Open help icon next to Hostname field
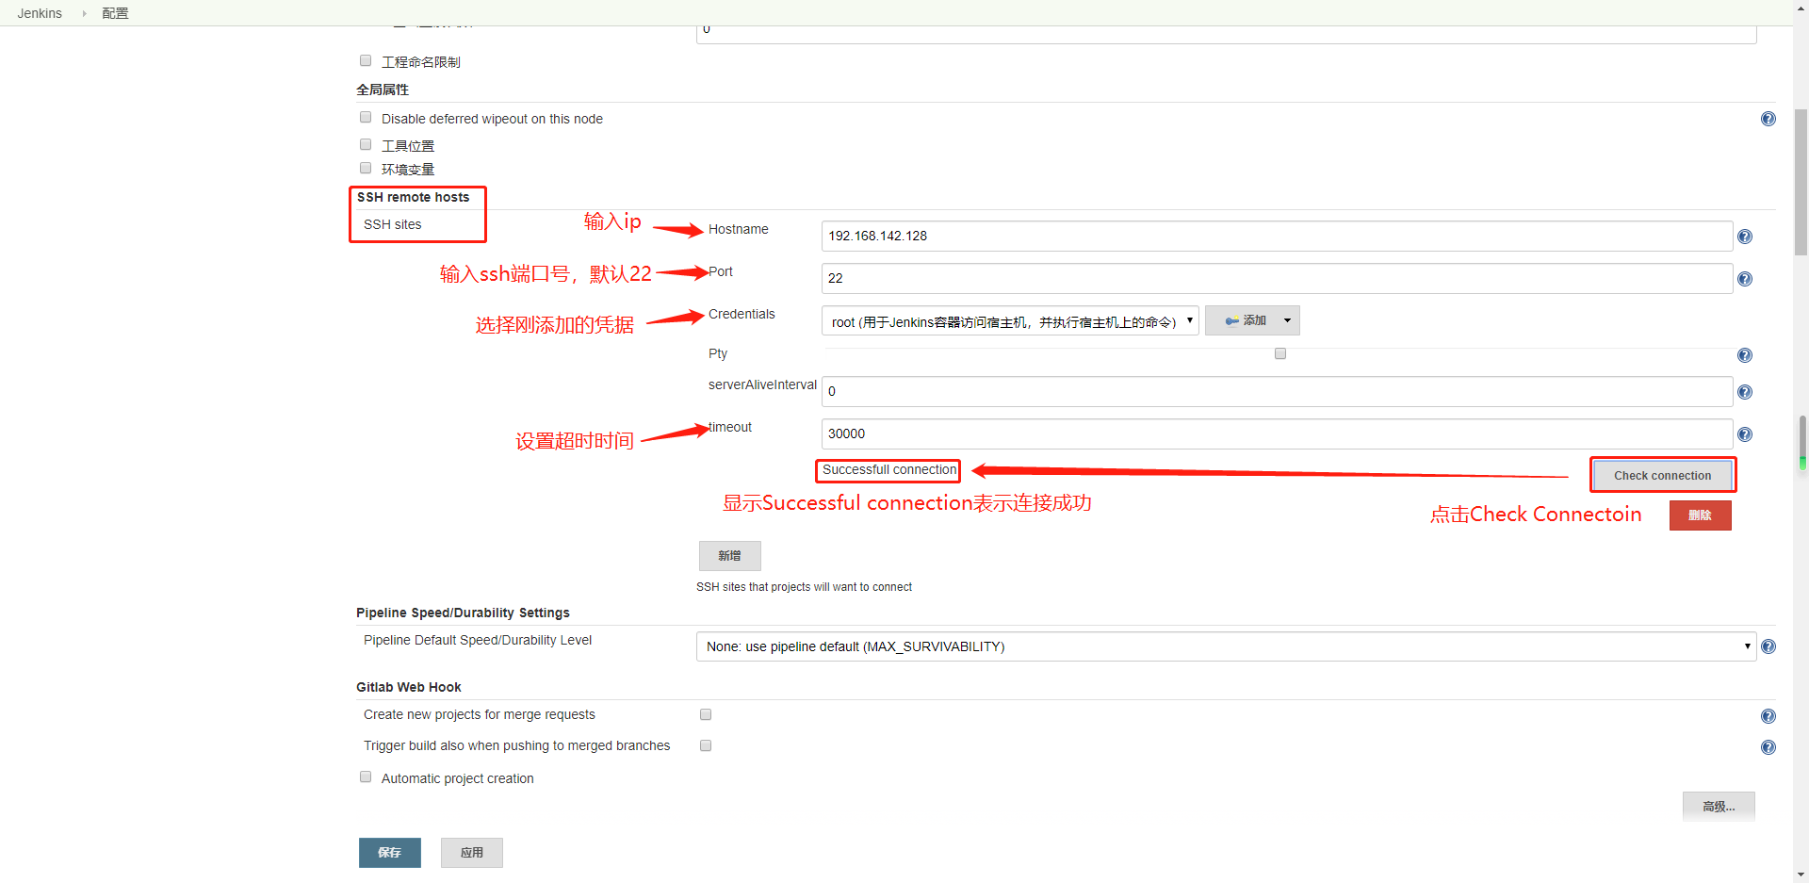The width and height of the screenshot is (1809, 883). (x=1745, y=237)
